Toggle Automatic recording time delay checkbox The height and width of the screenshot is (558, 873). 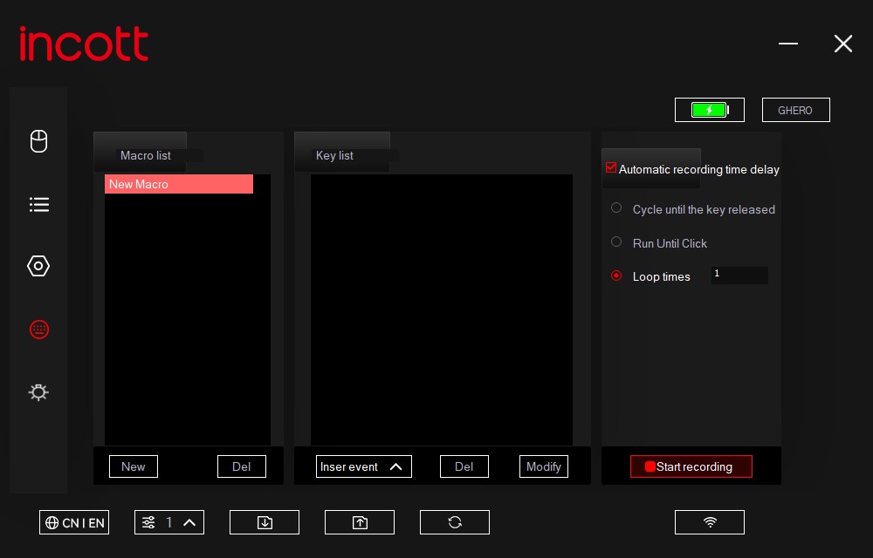point(611,168)
